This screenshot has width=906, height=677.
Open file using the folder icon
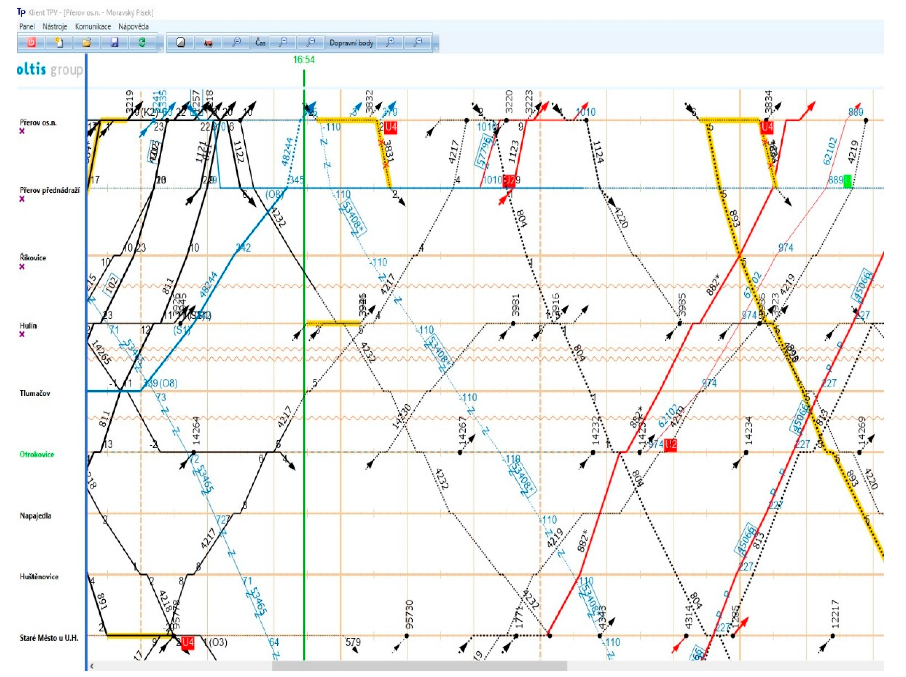(87, 42)
